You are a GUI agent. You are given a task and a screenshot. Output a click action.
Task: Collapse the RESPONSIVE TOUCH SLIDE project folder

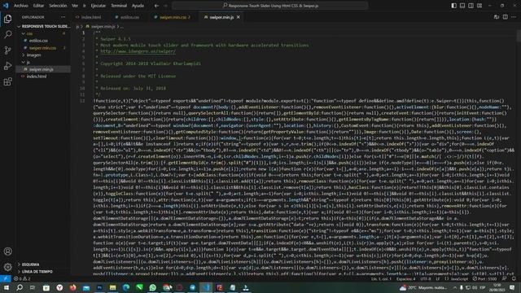43,26
